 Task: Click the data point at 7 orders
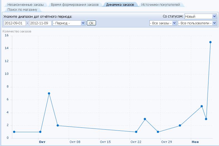(x=49, y=93)
